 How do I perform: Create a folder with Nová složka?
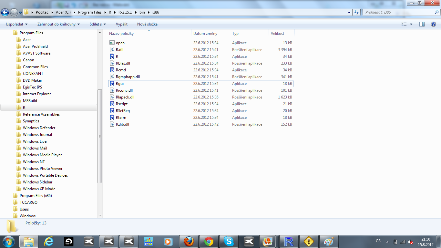click(x=147, y=24)
